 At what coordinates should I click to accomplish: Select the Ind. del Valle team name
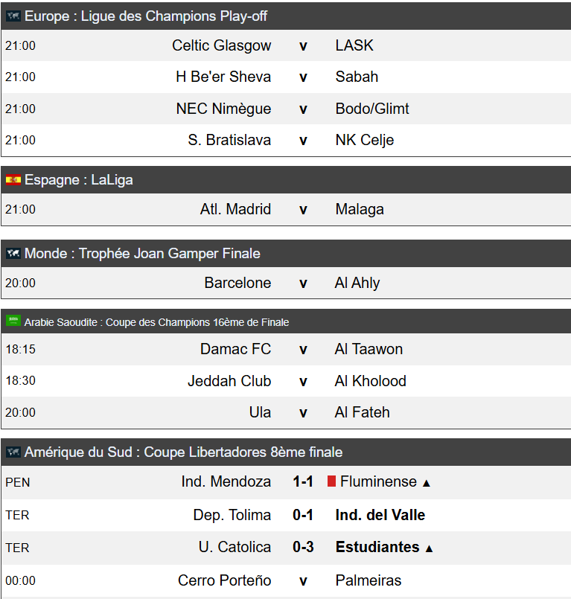[380, 515]
